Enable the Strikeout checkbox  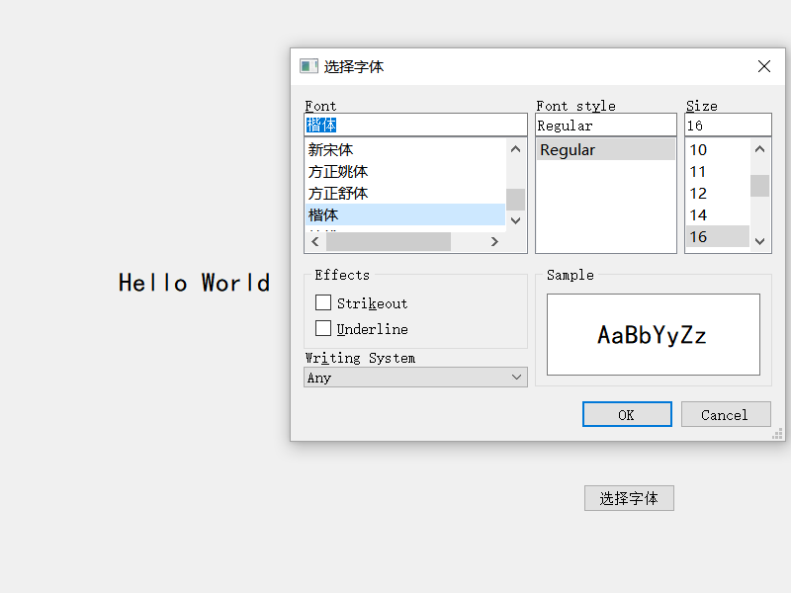coord(323,302)
